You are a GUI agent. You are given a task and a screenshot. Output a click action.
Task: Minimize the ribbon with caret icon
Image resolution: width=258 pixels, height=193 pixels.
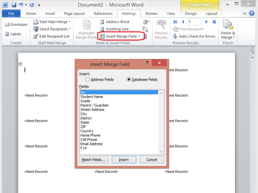coord(245,13)
